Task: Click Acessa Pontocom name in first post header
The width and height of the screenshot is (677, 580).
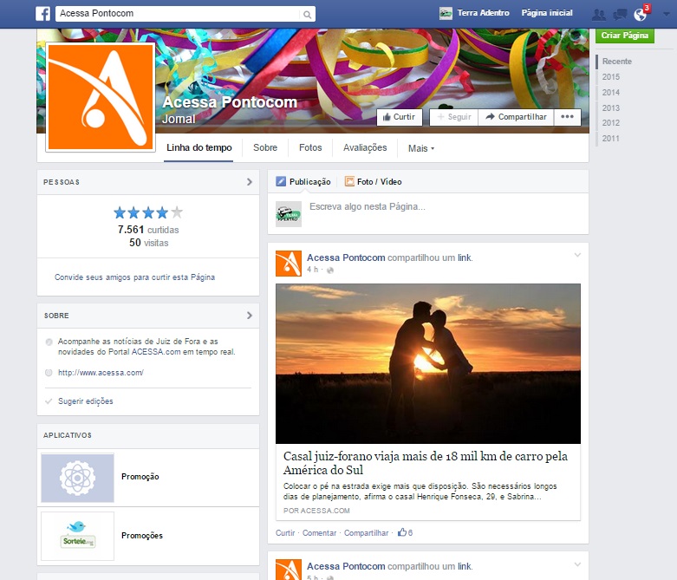Action: 346,257
